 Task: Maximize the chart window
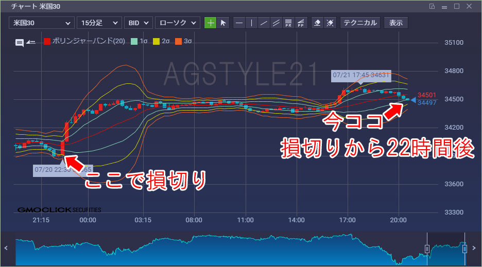pyautogui.click(x=457, y=6)
